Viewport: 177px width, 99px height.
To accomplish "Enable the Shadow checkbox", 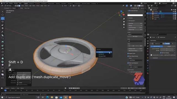I will coord(128,18).
